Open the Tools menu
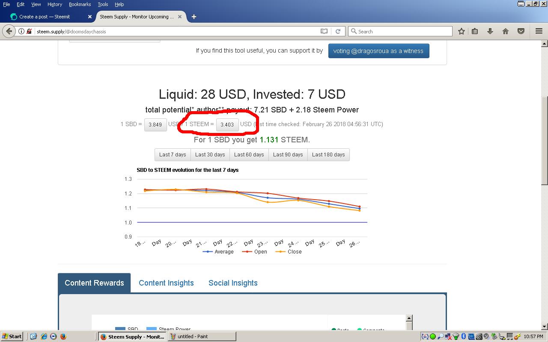 coord(103,4)
